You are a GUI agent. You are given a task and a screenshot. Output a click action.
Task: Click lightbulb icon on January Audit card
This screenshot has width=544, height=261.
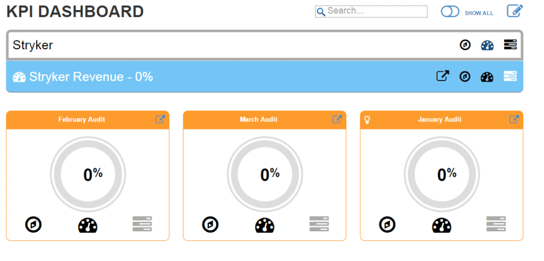[x=368, y=120]
